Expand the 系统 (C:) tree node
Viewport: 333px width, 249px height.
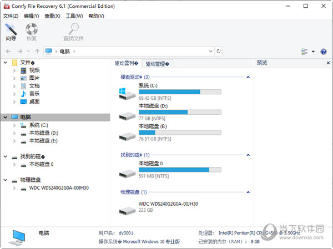coord(14,125)
